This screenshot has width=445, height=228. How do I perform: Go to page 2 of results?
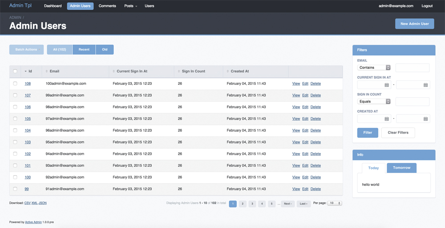243,204
